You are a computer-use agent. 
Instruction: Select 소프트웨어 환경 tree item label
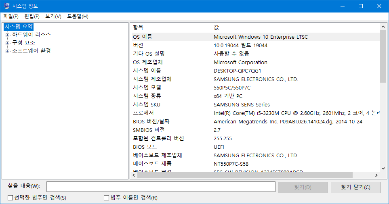32,51
